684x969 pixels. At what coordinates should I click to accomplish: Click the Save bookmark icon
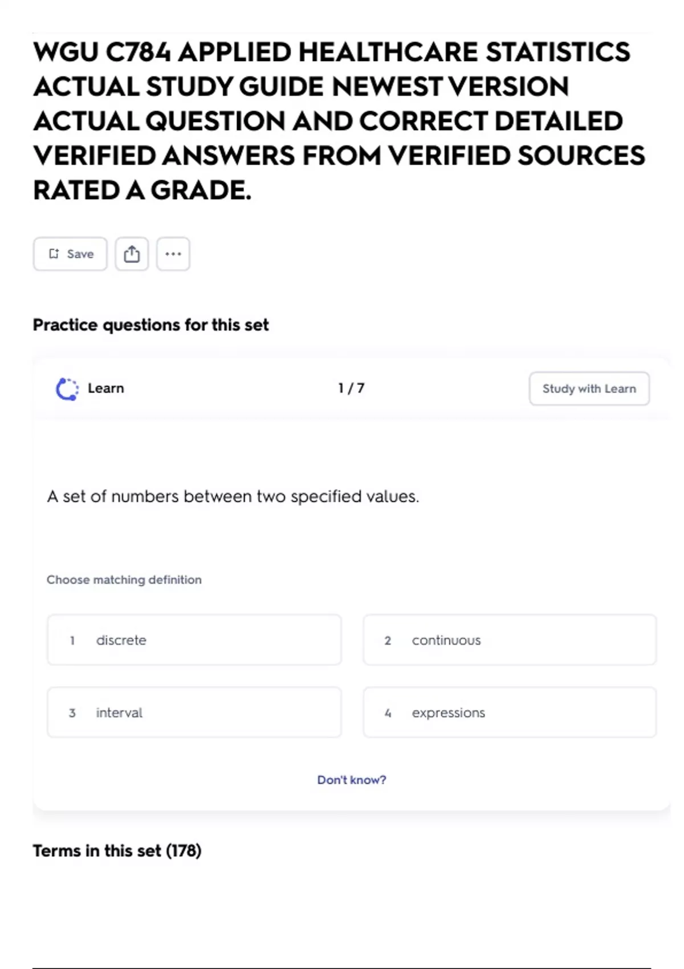(54, 254)
